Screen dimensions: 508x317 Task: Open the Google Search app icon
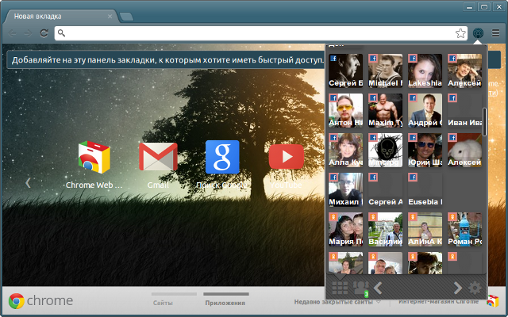[x=222, y=157]
